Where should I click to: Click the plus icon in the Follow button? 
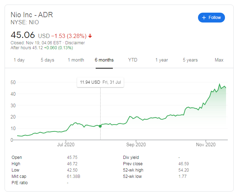204,18
